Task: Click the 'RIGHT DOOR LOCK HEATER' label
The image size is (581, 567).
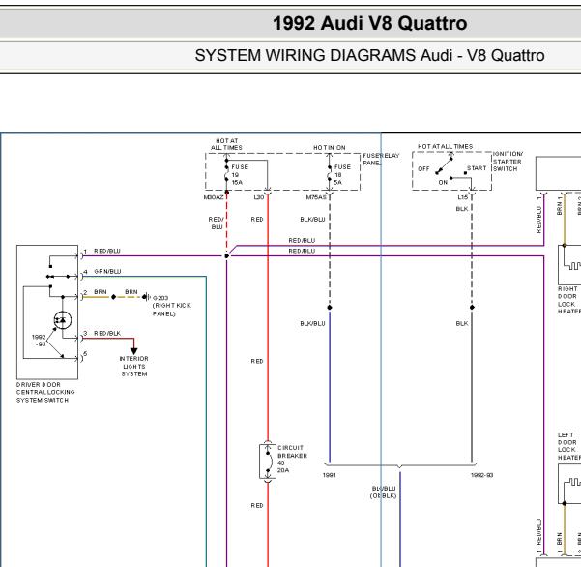Action: [568, 300]
